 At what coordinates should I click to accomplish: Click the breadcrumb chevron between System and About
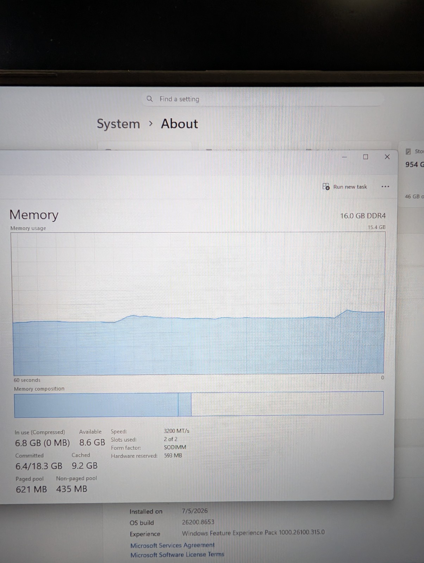point(151,124)
